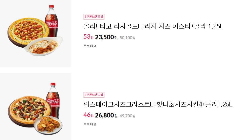Image resolution: width=238 pixels, height=140 pixels.
Task: Click the crossed-out 49,700원 original price
Action: 127,116
